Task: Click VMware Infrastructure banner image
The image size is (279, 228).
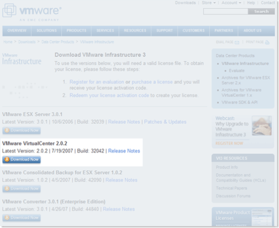Action: coord(22,59)
